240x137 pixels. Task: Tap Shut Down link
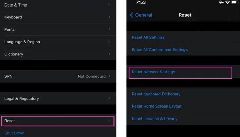click(x=14, y=133)
